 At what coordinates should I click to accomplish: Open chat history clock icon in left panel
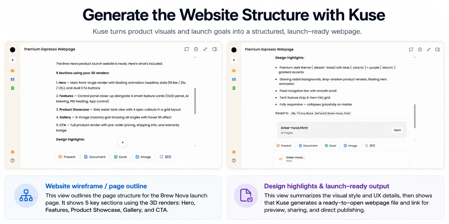pos(196,49)
